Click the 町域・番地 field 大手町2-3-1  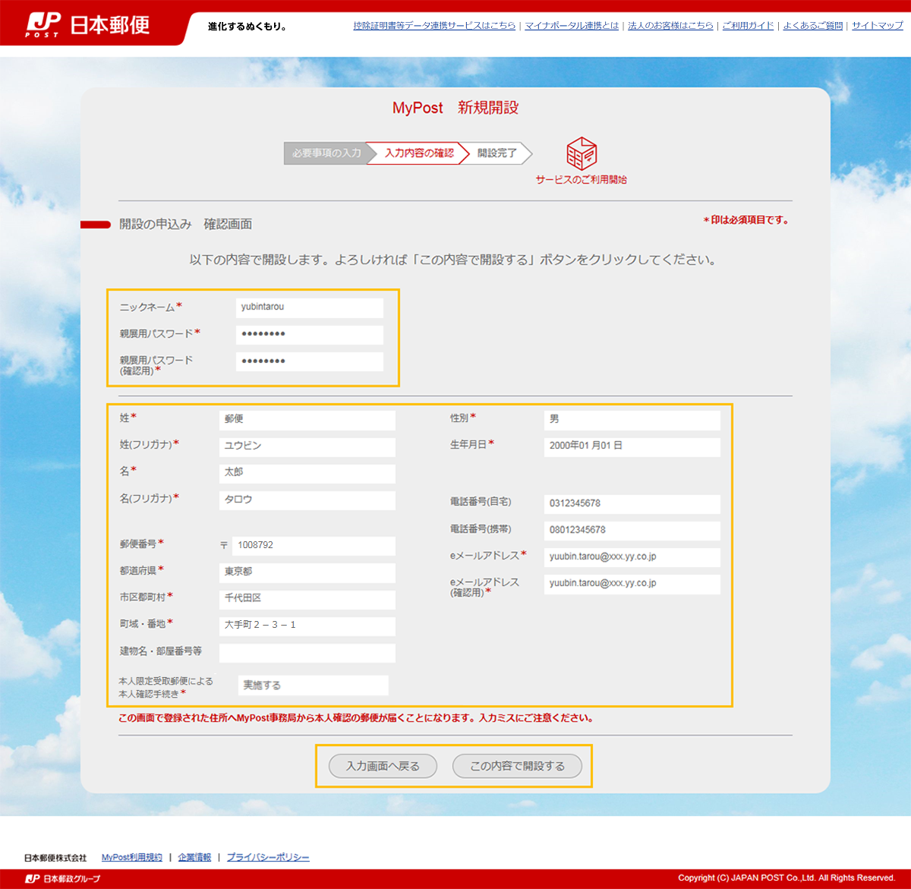click(x=307, y=626)
